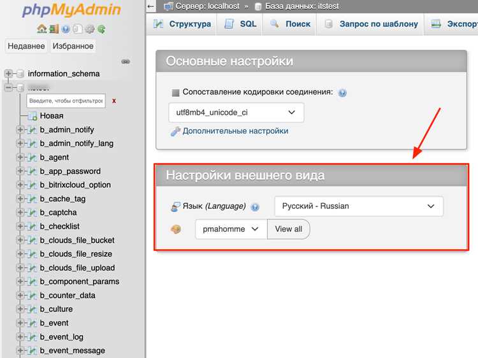478x358 pixels.
Task: Create new table via Новая
Action: click(52, 116)
